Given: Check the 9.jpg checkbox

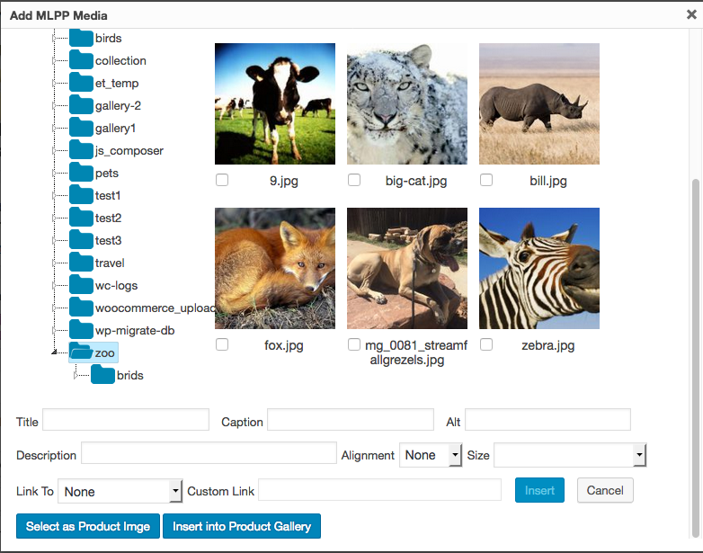Looking at the screenshot, I should [x=222, y=180].
